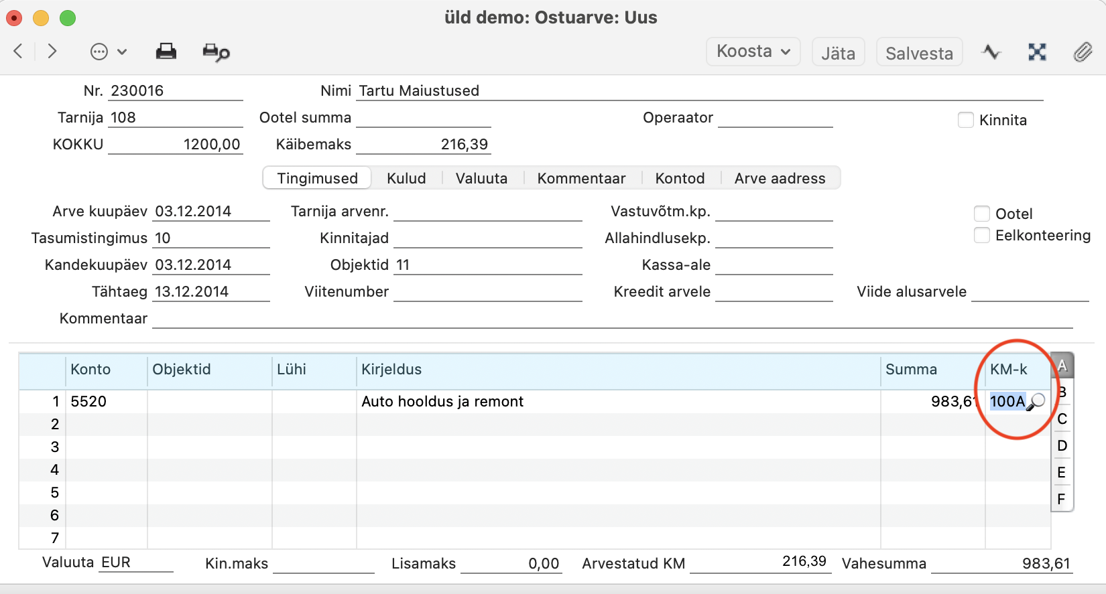Expand the Koosta dropdown
This screenshot has height=594, width=1106.
click(x=753, y=52)
